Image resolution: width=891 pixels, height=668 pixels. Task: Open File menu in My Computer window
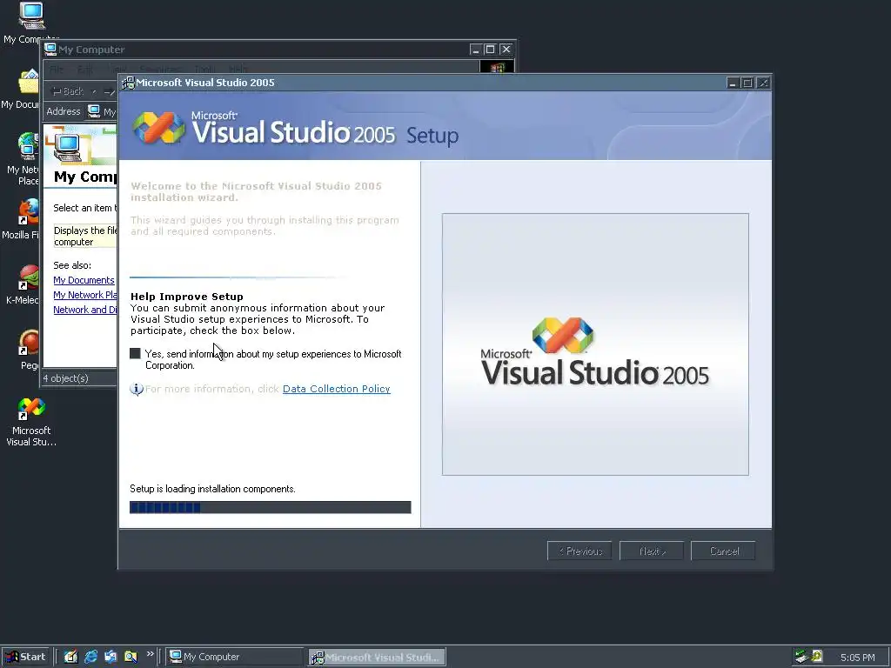[x=57, y=70]
